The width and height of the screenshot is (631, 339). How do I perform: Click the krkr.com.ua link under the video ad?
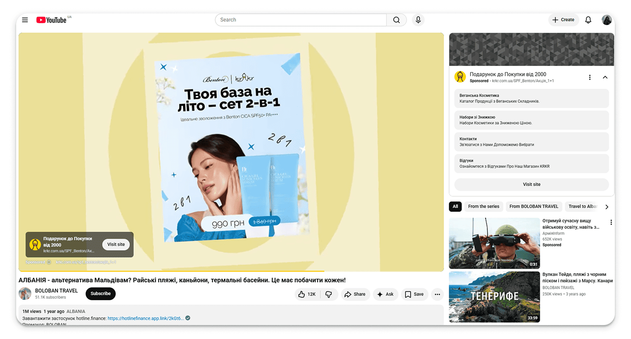click(x=86, y=262)
